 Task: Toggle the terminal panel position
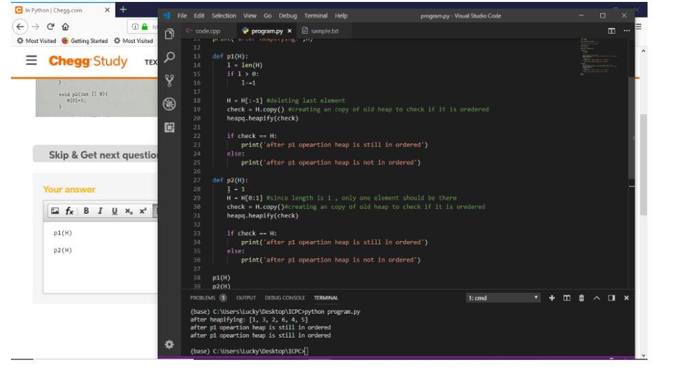612,298
